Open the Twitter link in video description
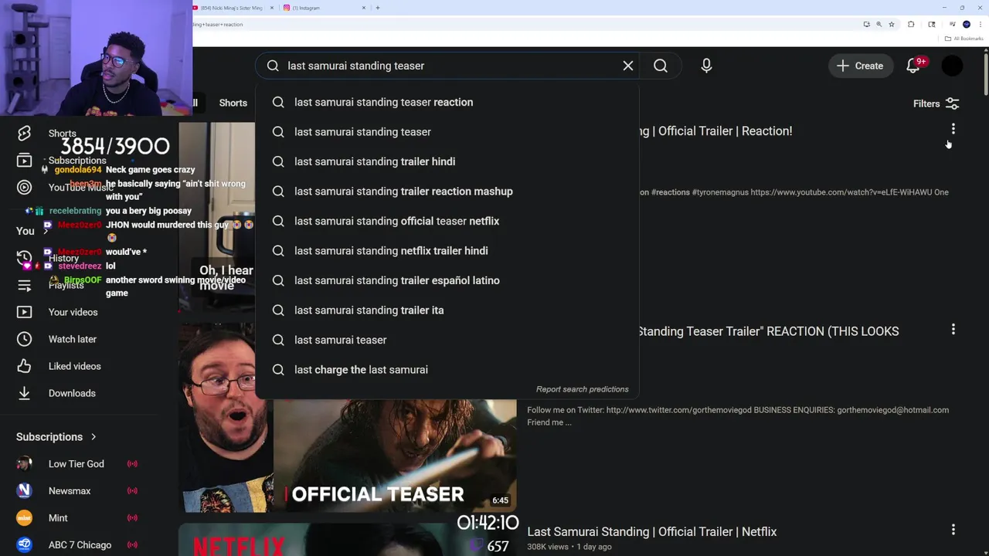Viewport: 989px width, 556px height. 679,410
